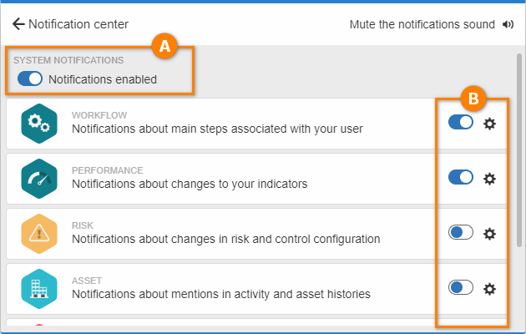Open Asset notification settings gear

(489, 289)
